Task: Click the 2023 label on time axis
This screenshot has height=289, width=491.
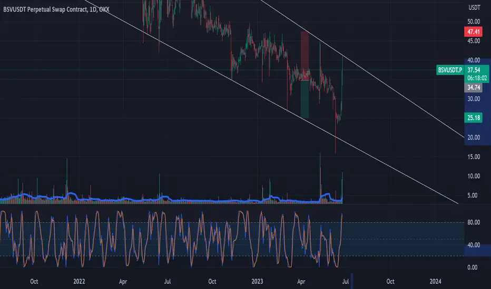Action: point(257,282)
